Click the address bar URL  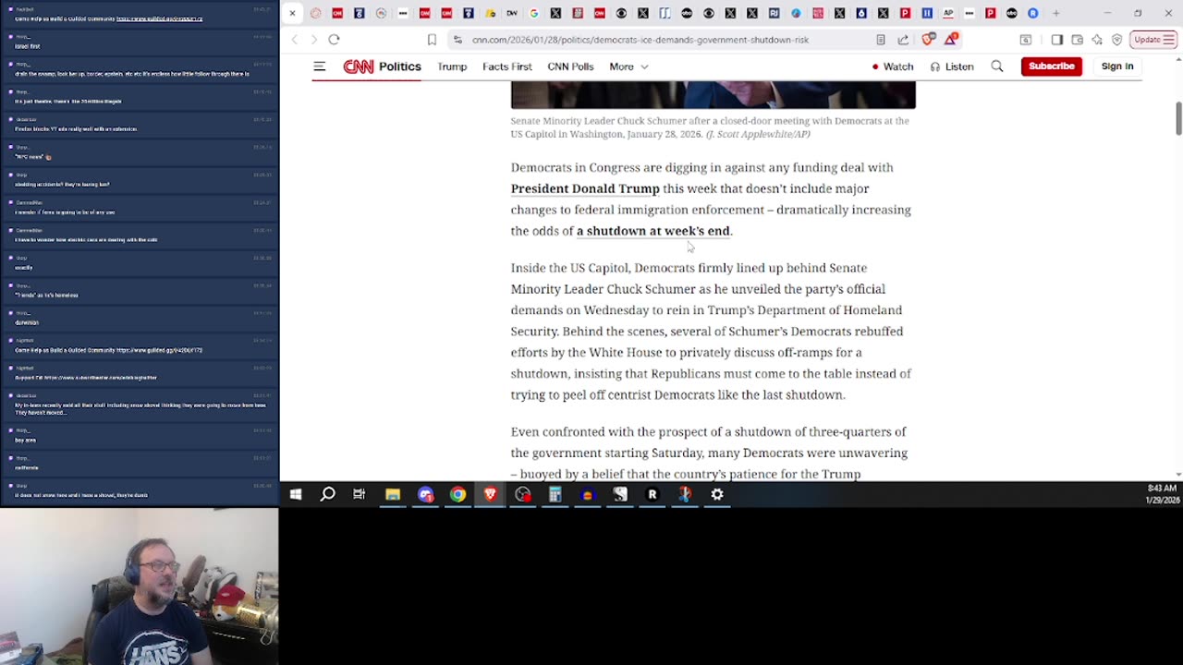point(640,40)
